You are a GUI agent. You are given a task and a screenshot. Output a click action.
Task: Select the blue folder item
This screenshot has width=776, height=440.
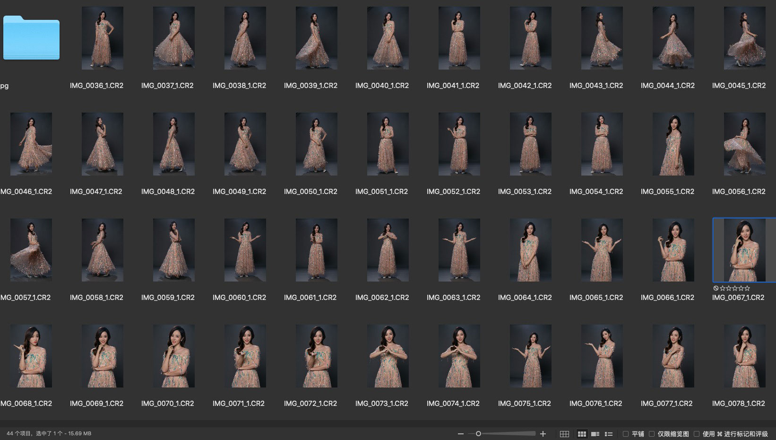[31, 38]
